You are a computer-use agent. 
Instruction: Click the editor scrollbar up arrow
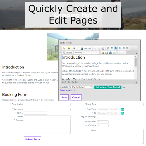click(135, 56)
